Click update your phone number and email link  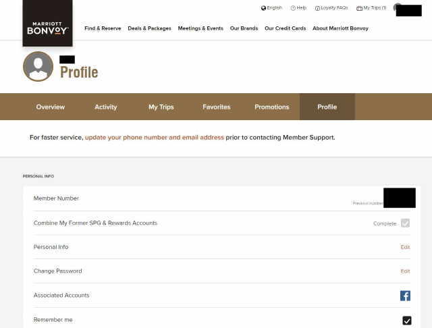tap(155, 138)
